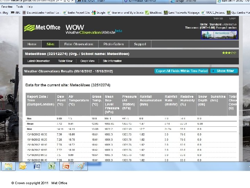Launch Outlook from the taskbar

(23, 166)
